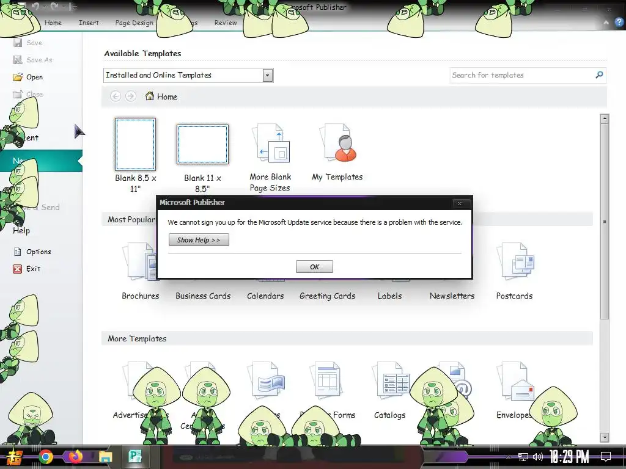Image resolution: width=626 pixels, height=469 pixels.
Task: Open the Home ribbon tab
Action: (53, 23)
